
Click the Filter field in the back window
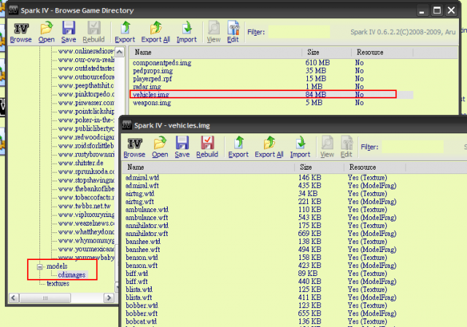tap(298, 32)
